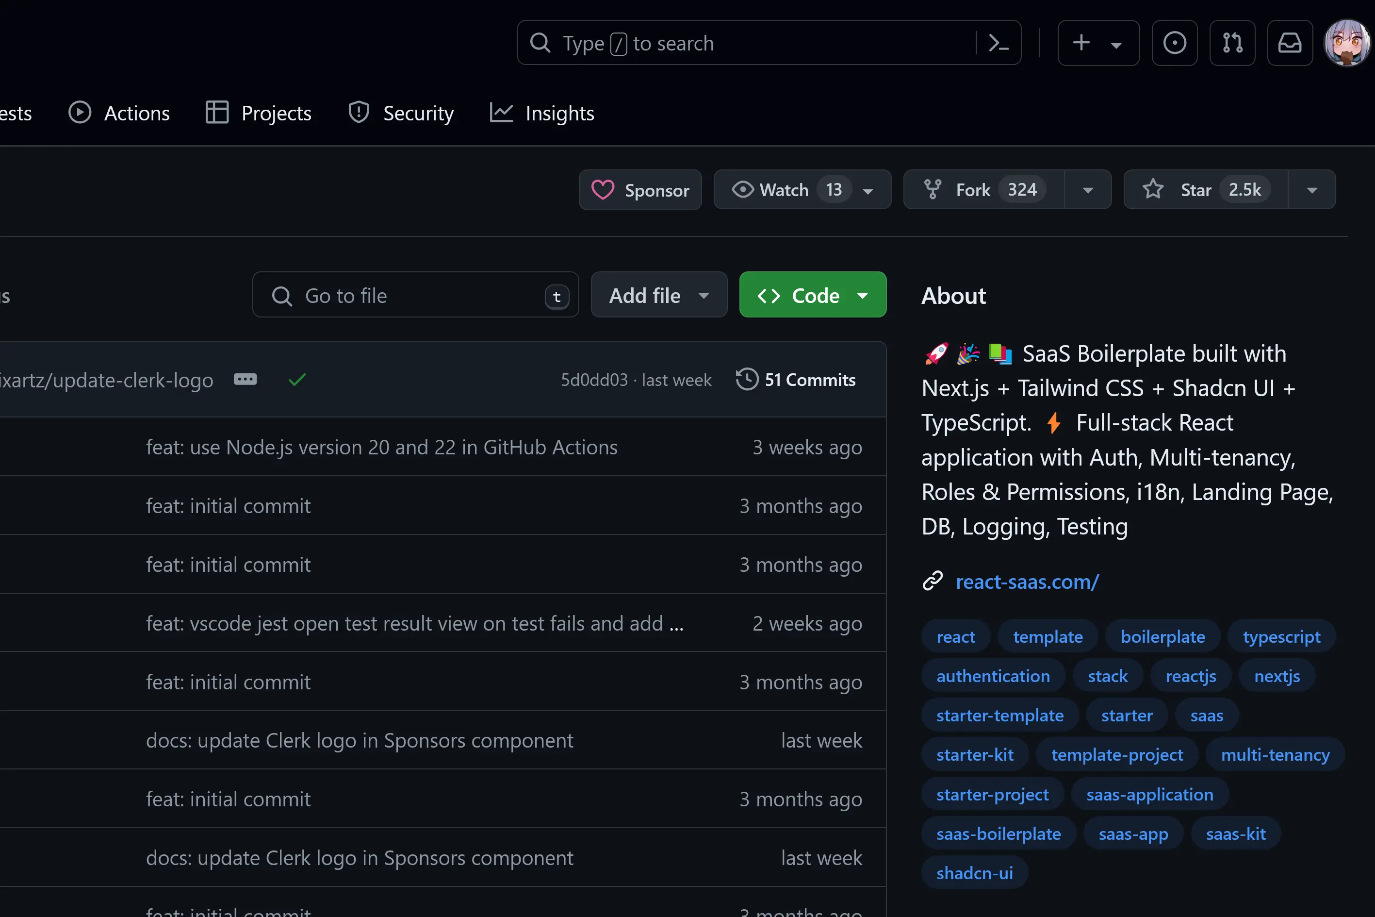Screen dimensions: 1375x917
Task: Click the green check commit status icon
Action: (297, 380)
